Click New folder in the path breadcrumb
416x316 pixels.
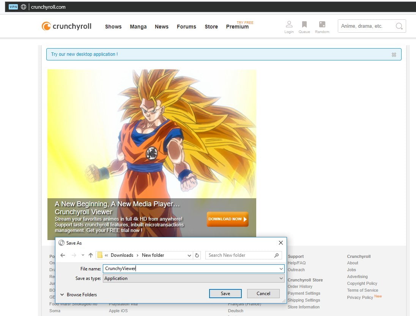[x=153, y=255]
